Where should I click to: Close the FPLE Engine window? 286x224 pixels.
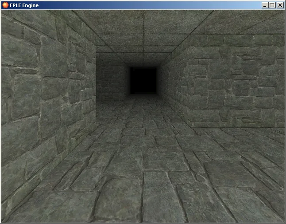pos(280,5)
